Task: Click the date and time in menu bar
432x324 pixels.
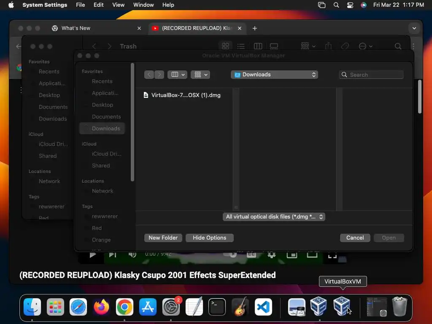Action: [398, 5]
